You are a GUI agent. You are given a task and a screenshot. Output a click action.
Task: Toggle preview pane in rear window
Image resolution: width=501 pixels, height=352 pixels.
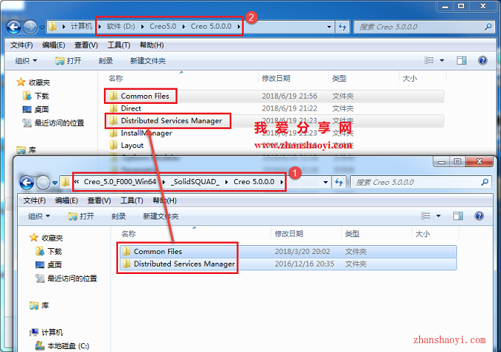tap(461, 60)
